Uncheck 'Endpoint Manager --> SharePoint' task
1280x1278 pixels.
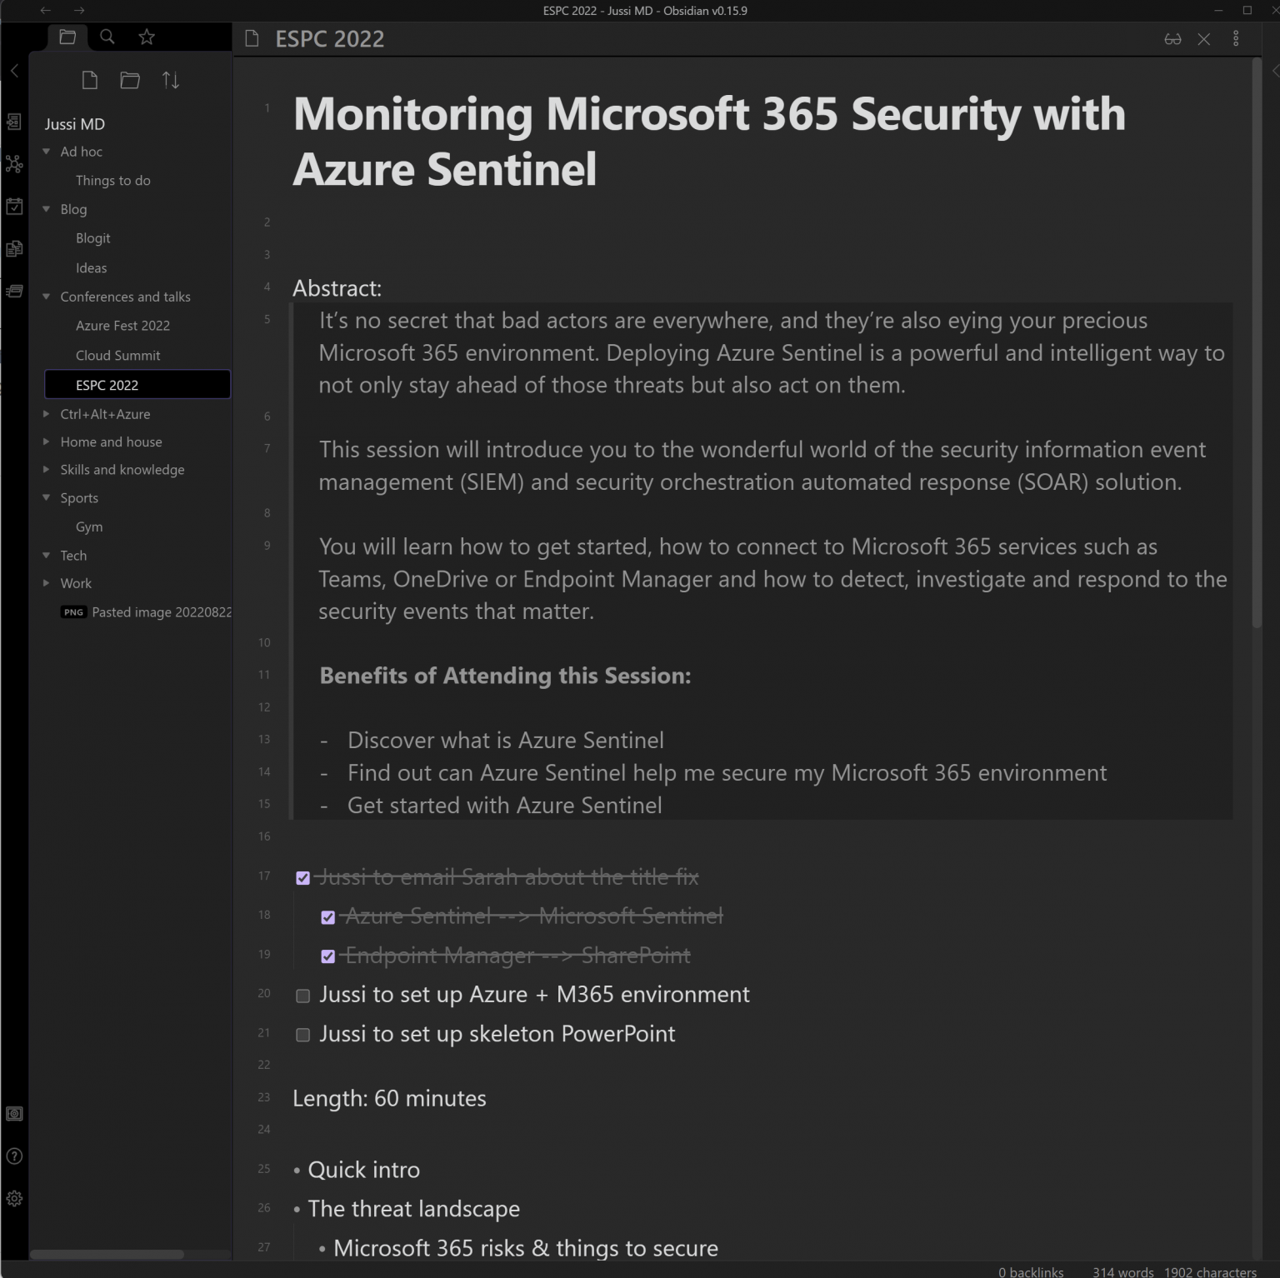click(x=328, y=956)
